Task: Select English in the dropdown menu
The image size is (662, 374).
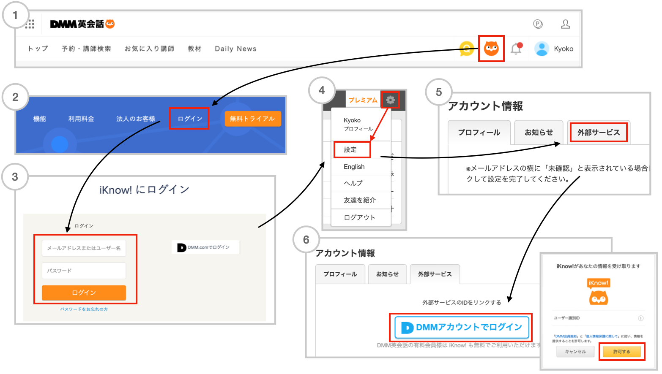Action: tap(361, 167)
